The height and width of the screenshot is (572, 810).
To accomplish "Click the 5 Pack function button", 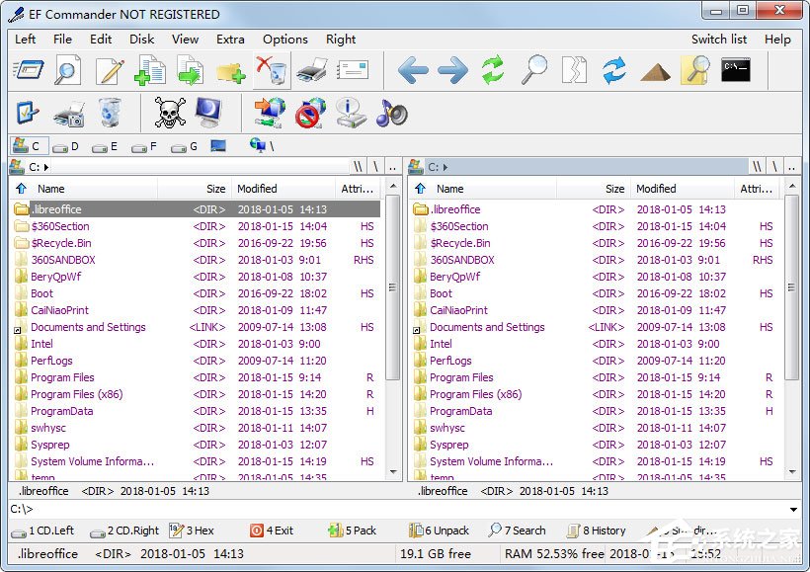I will click(x=353, y=531).
